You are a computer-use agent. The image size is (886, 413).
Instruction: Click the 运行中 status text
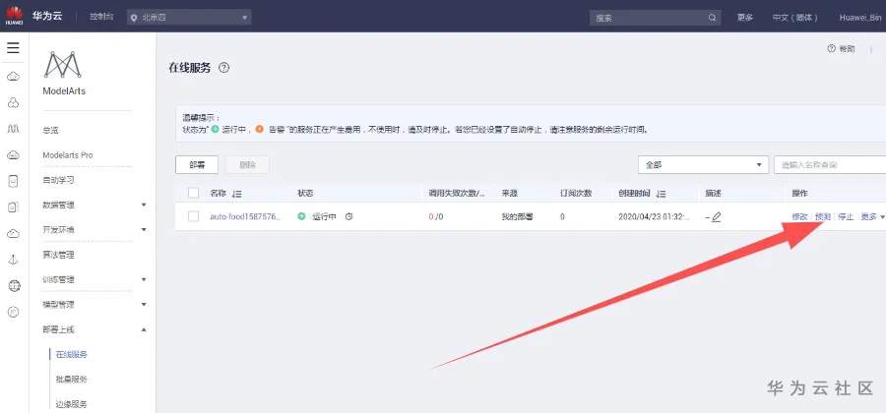point(324,216)
